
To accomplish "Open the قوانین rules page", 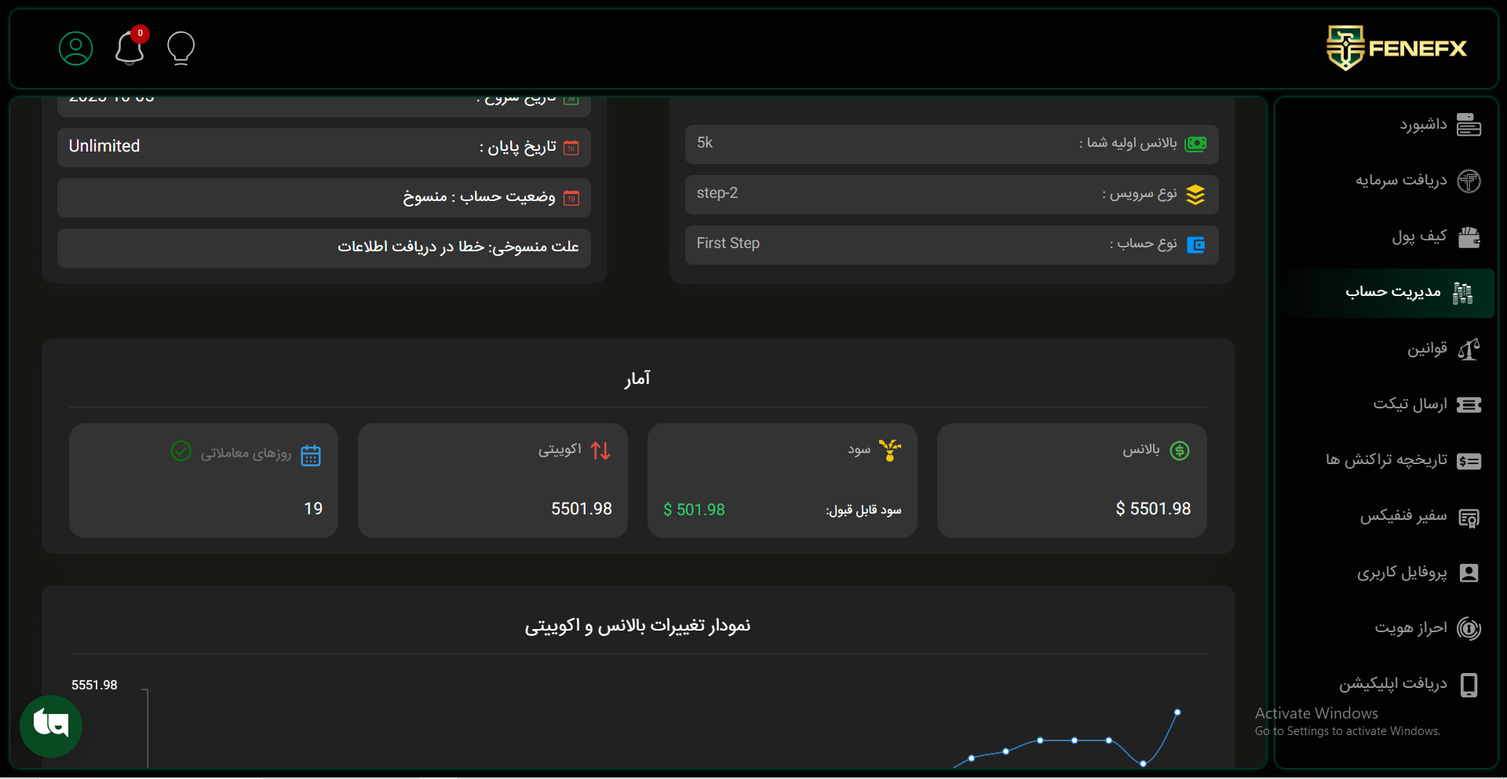I will point(1426,349).
